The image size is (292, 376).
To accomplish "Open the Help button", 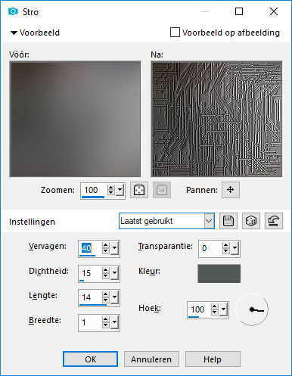I will pos(213,359).
